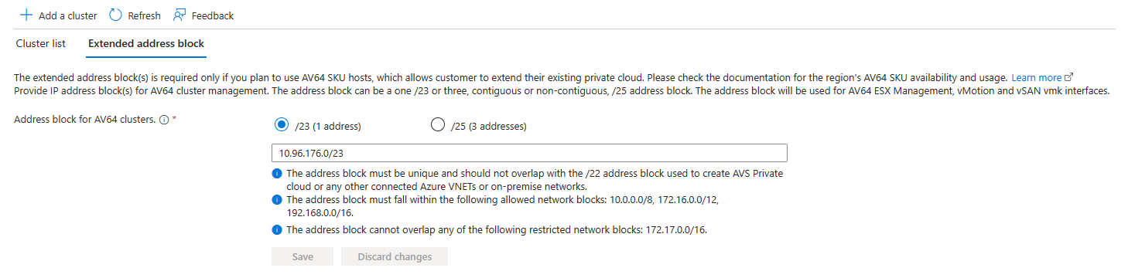Screen dimensions: 1128x278
Task: Select the /25 (3 addresses) radio button
Action: (x=437, y=125)
